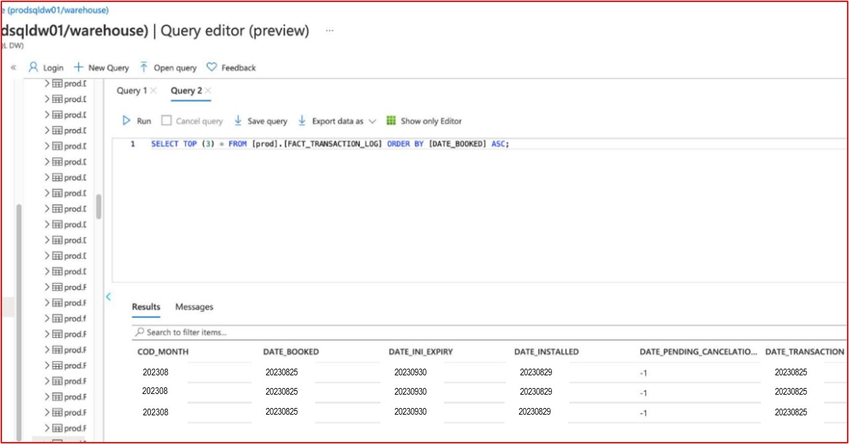The height and width of the screenshot is (444, 849).
Task: Switch to the Query 1 tab
Action: click(131, 91)
